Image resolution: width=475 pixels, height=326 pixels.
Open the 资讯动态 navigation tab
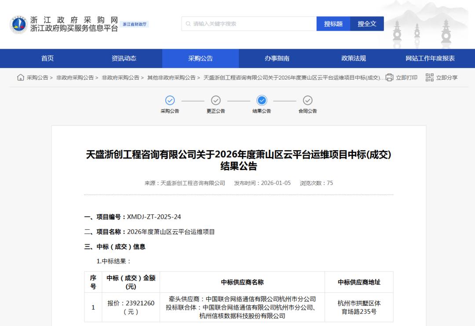124,58
